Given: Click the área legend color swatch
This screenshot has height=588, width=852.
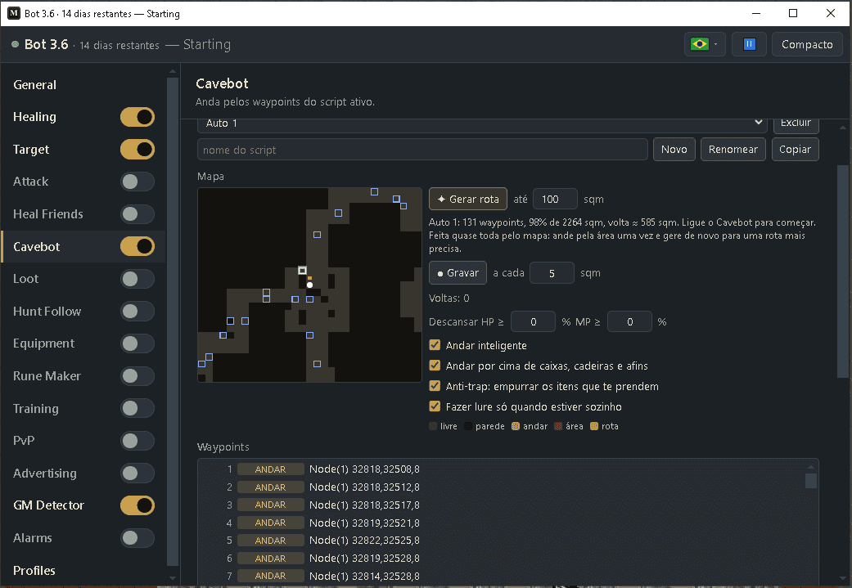Looking at the screenshot, I should coord(557,426).
